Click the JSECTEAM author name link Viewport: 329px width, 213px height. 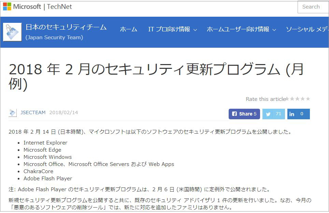[33, 112]
